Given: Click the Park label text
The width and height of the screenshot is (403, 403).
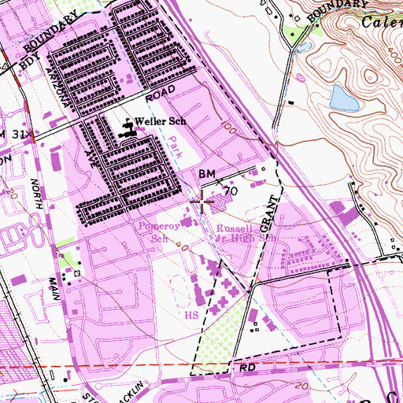Looking at the screenshot, I should click(175, 147).
